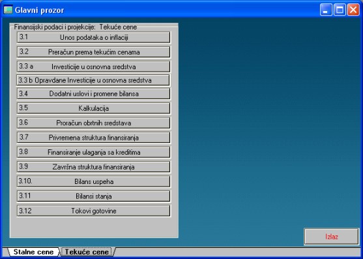Open 3.7 Privremena struktura finansiranja
The width and height of the screenshot is (363, 259).
coord(94,138)
